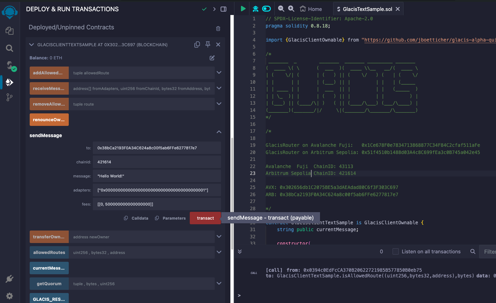The height and width of the screenshot is (303, 496).
Task: Expand the getQuorum function parameters
Action: [219, 283]
